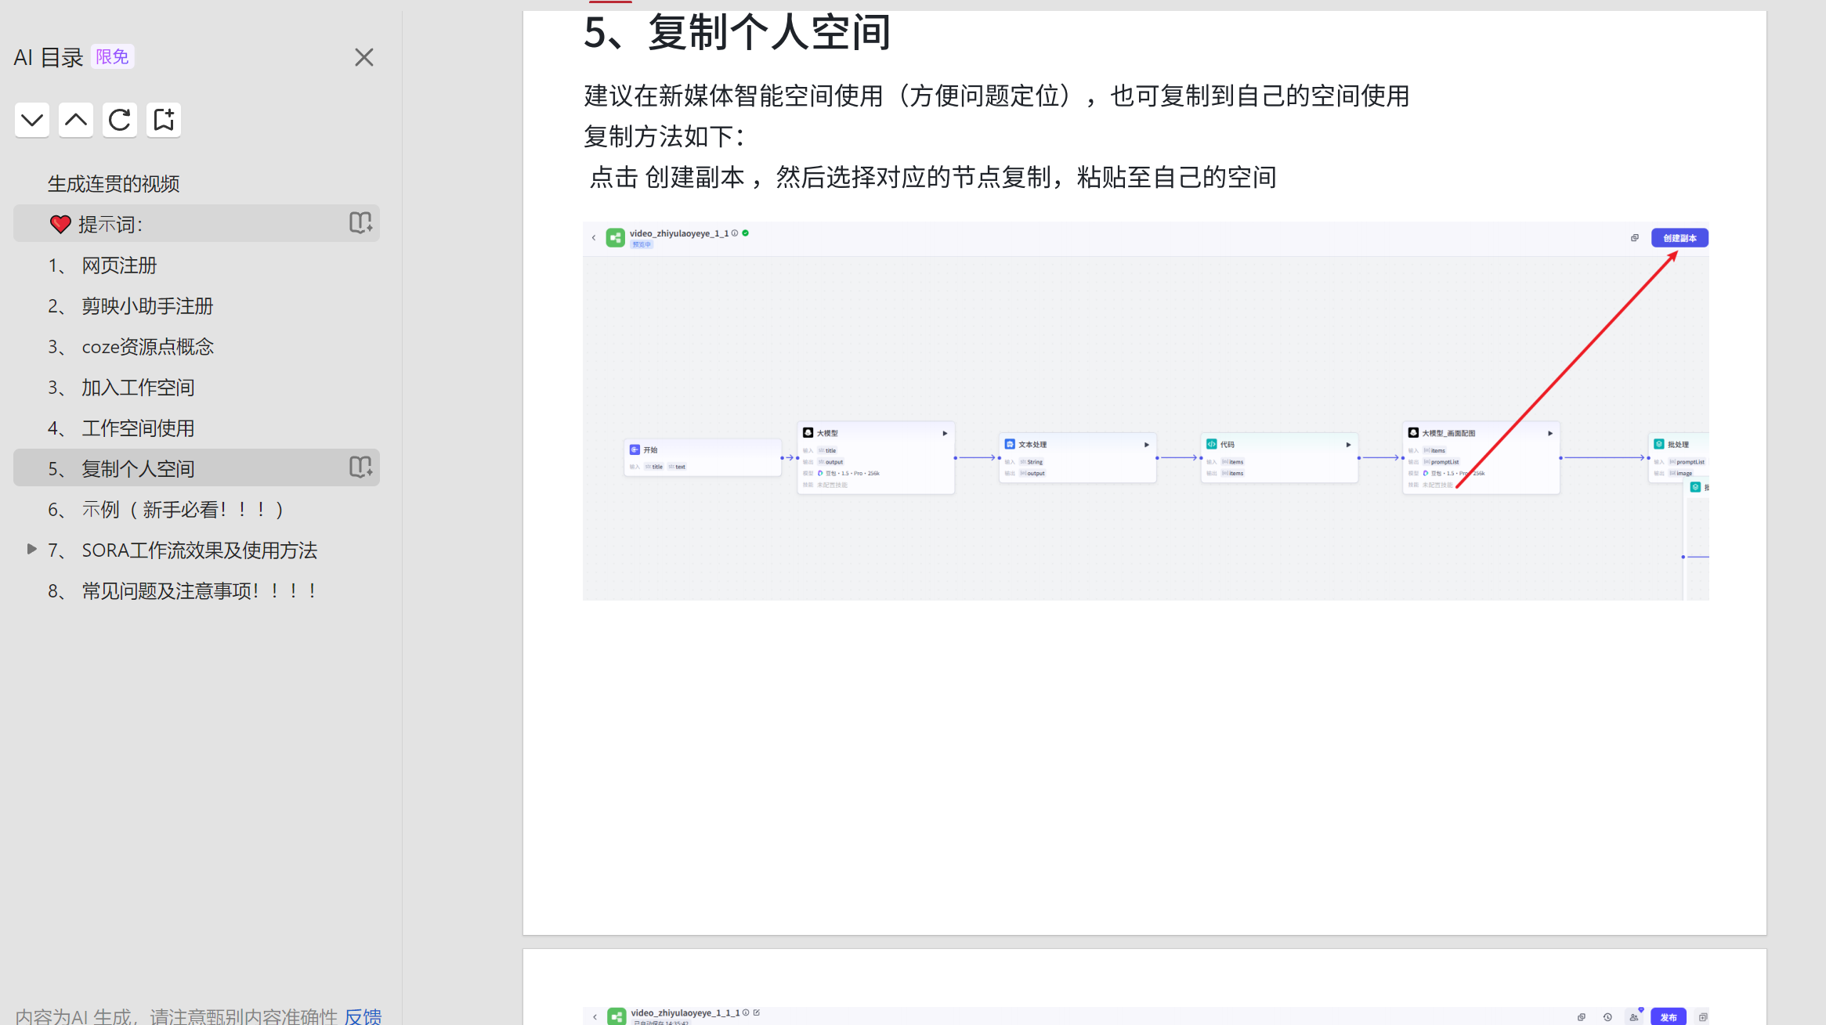Jump to next section with down arrow icon
Viewport: 1826px width, 1025px height.
click(x=31, y=120)
